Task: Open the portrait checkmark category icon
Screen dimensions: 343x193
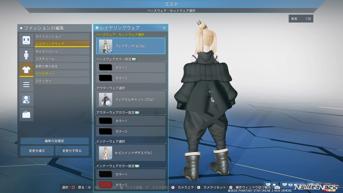Action: pyautogui.click(x=26, y=100)
